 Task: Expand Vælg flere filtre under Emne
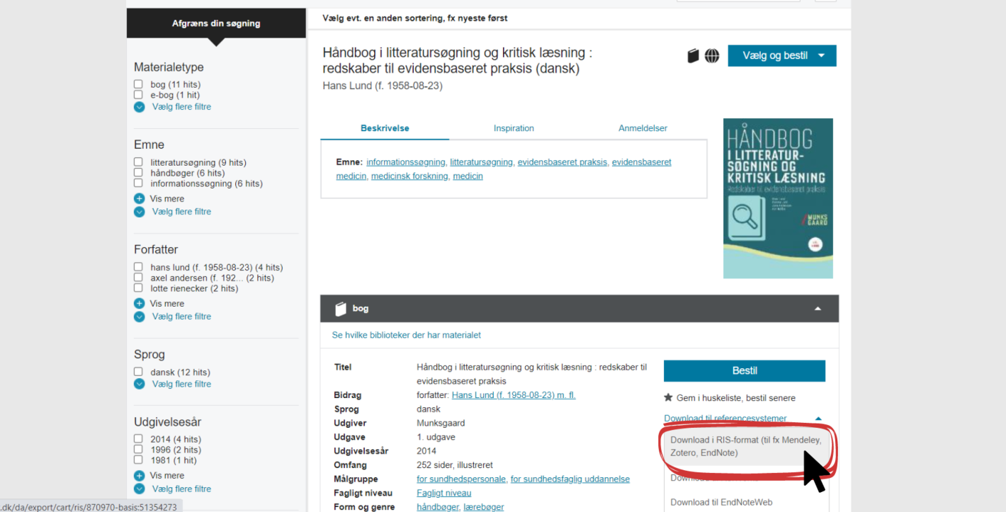point(181,212)
